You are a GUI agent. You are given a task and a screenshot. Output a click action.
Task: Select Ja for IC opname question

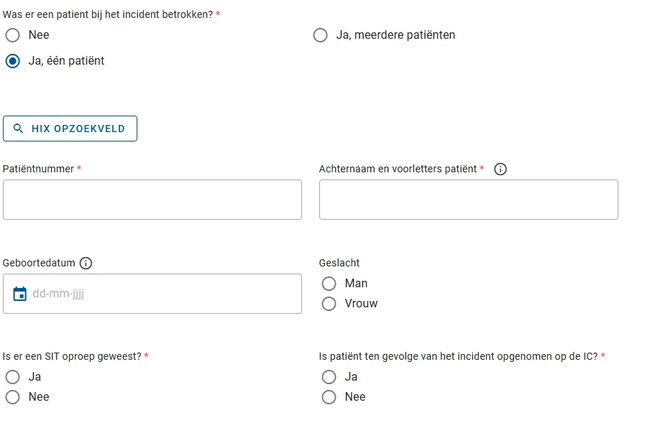pyautogui.click(x=329, y=377)
